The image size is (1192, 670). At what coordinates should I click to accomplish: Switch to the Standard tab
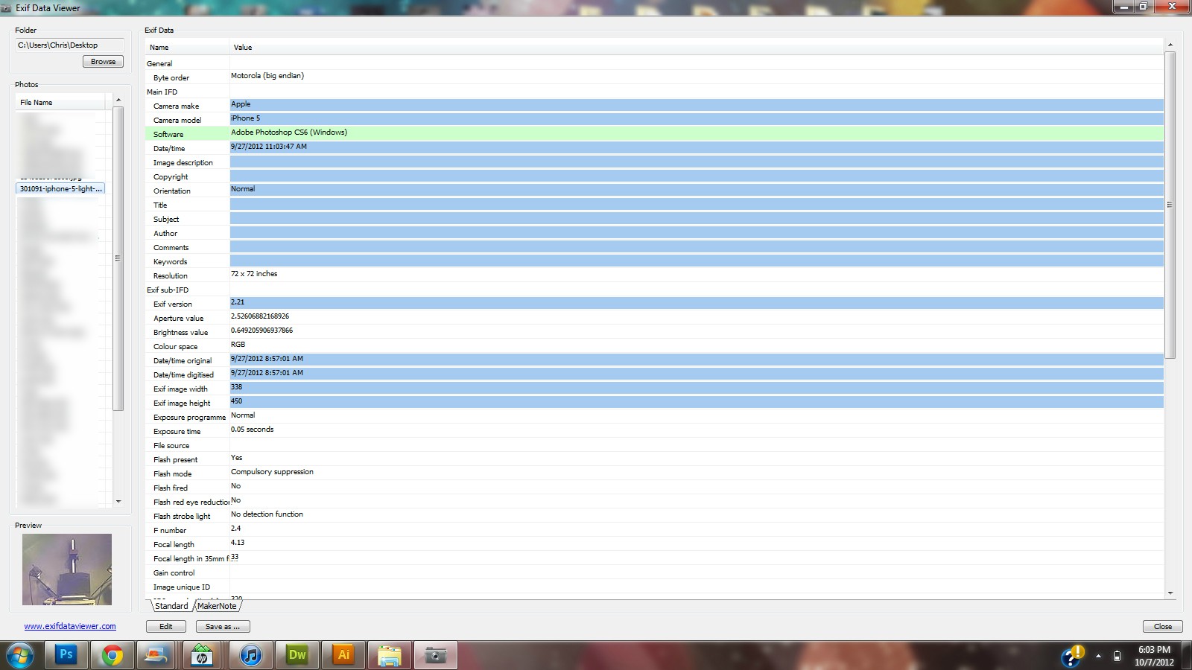171,606
